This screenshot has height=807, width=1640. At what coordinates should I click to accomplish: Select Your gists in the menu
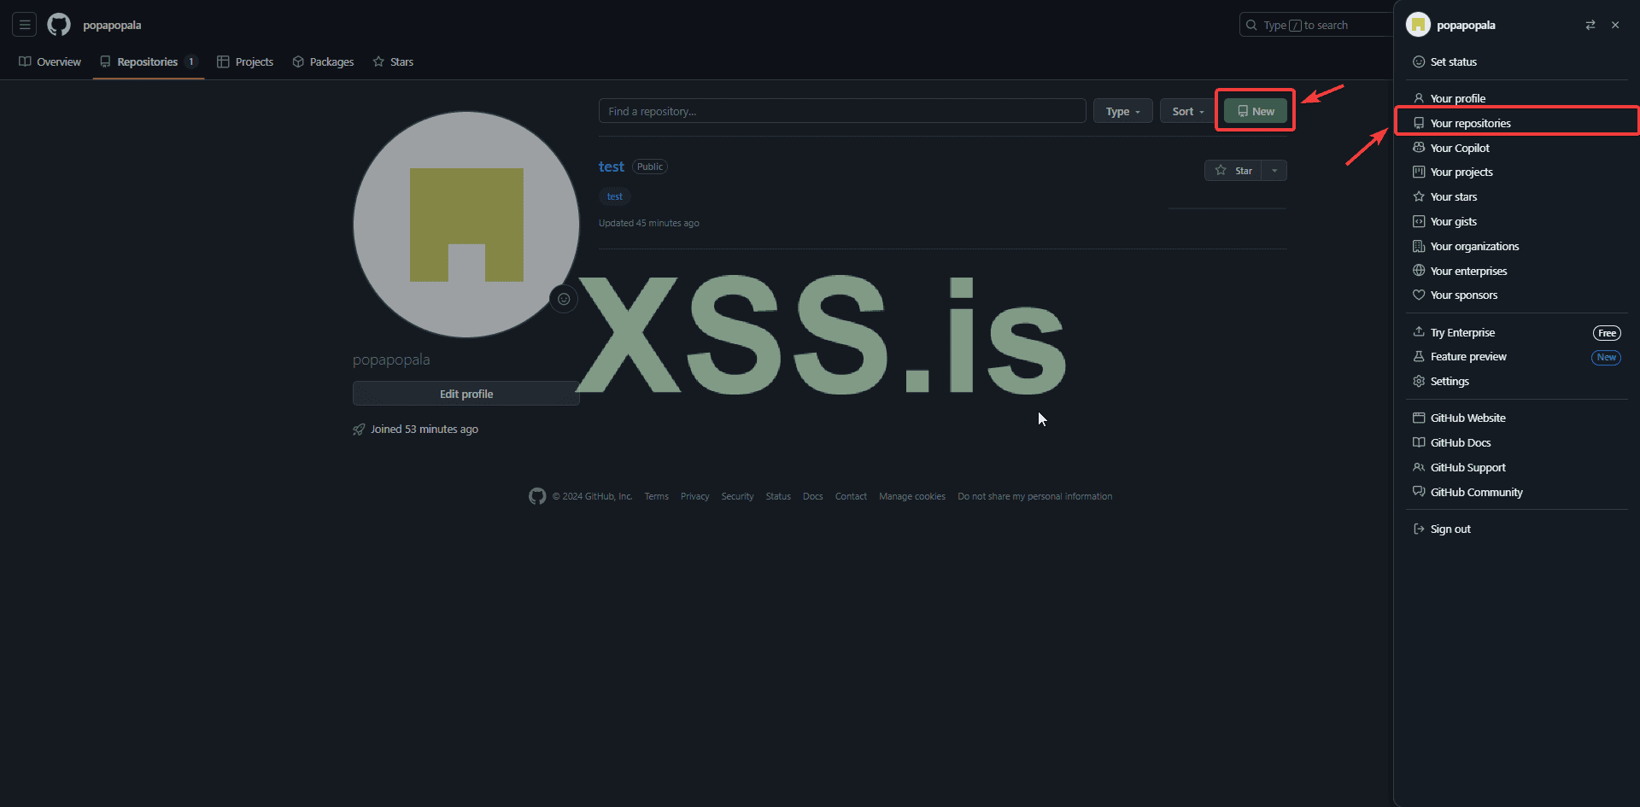(1516, 221)
